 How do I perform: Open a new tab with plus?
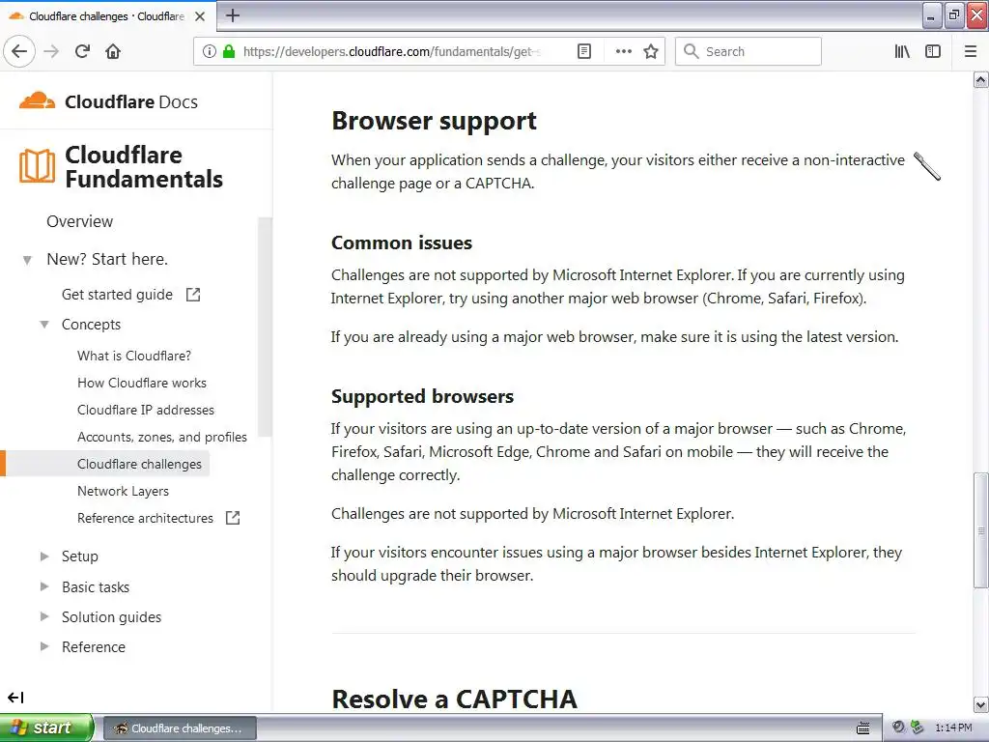[x=233, y=15]
